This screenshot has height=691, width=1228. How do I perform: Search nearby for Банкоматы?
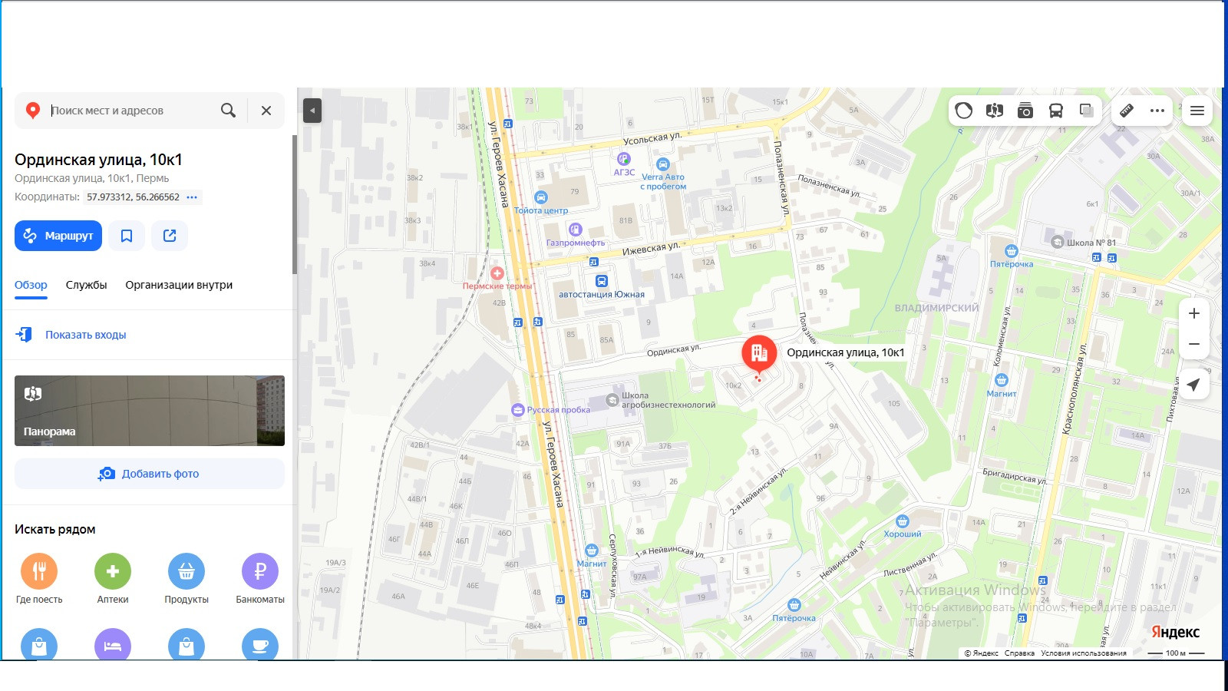pos(260,579)
